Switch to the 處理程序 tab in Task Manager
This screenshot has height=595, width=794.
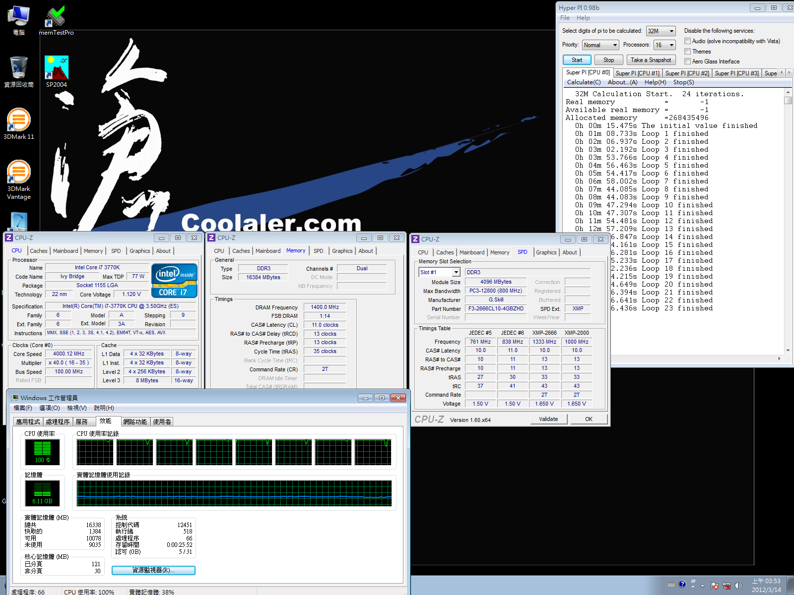58,421
